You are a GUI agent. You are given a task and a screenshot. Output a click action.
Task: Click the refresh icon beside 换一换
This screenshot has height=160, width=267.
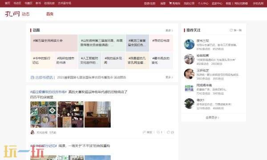(231, 30)
